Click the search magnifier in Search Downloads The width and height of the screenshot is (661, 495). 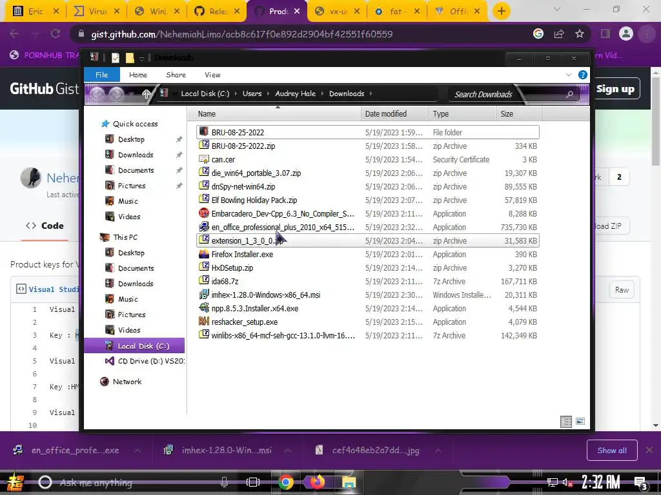[569, 94]
